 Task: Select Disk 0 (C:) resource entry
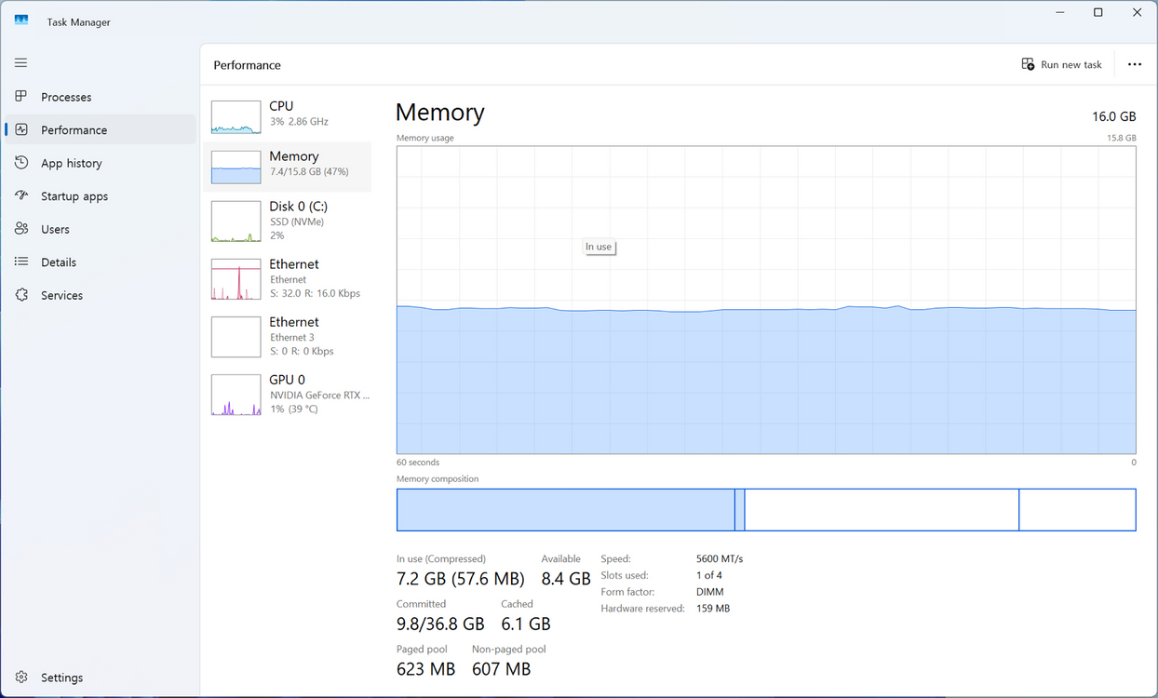(x=287, y=221)
